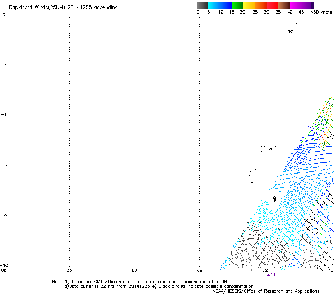Click the latitude label '-10'
Screen dimensions: 334x294
click(4, 266)
